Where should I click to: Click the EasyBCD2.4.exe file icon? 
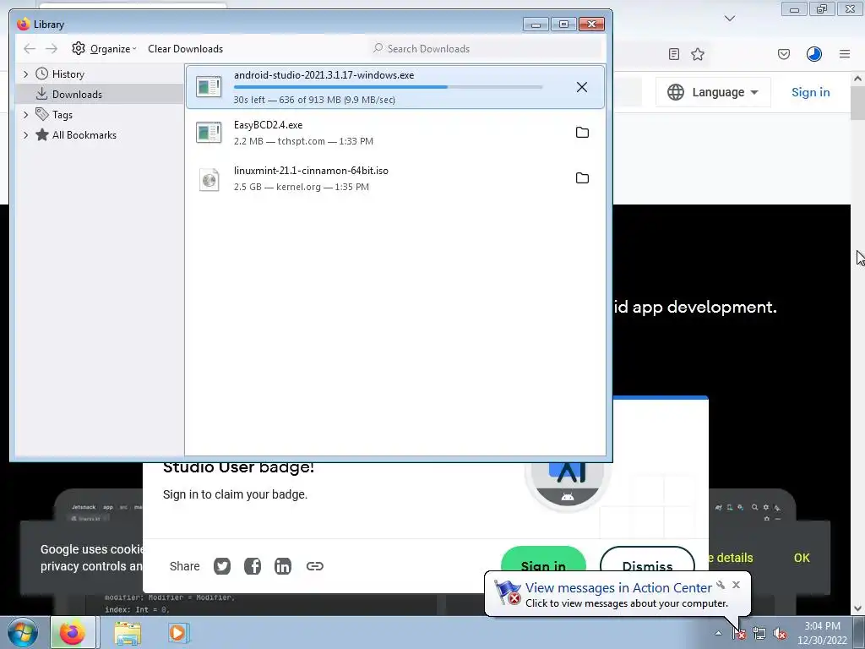pyautogui.click(x=209, y=133)
